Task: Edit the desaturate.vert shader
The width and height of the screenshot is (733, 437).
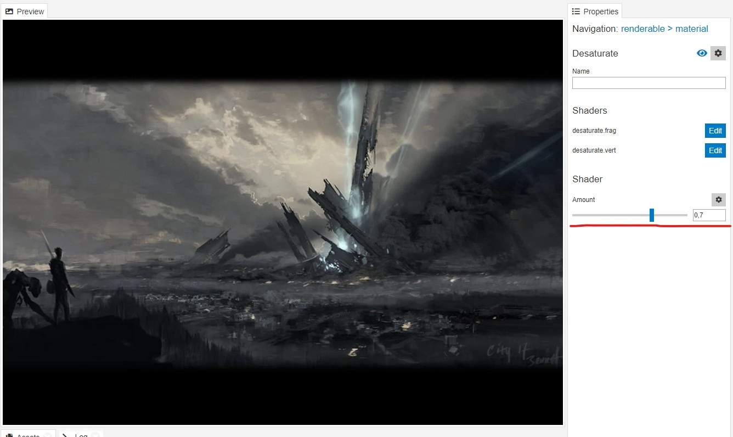Action: click(715, 150)
